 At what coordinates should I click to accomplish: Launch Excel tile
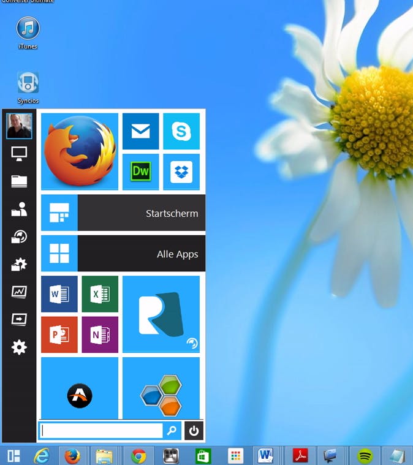pos(100,294)
